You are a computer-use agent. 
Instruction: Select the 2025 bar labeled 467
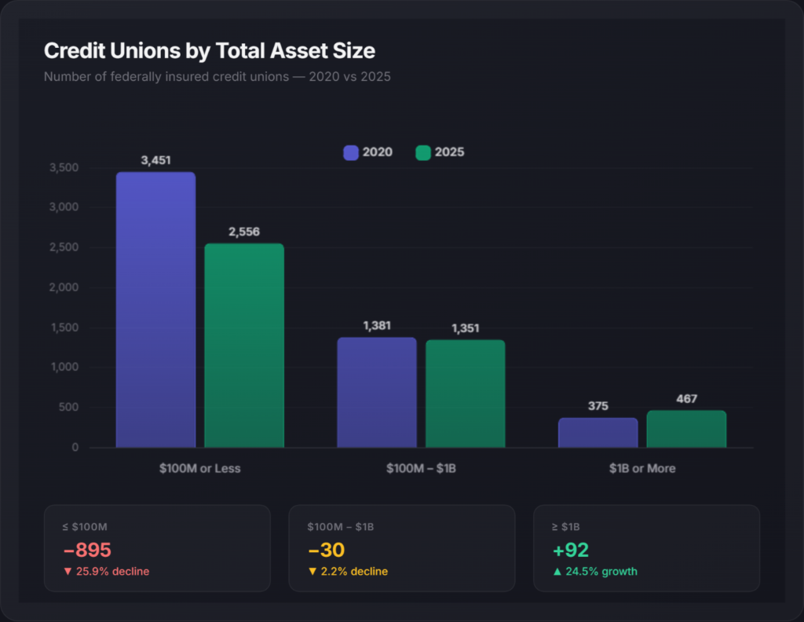686,429
